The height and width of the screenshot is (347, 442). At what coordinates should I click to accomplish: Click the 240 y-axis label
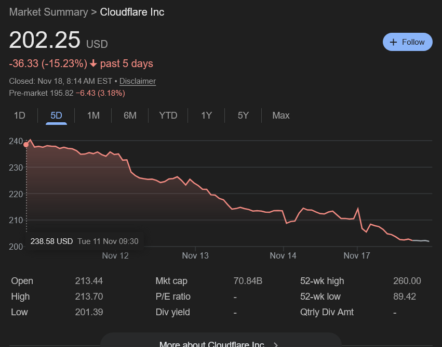[16, 141]
